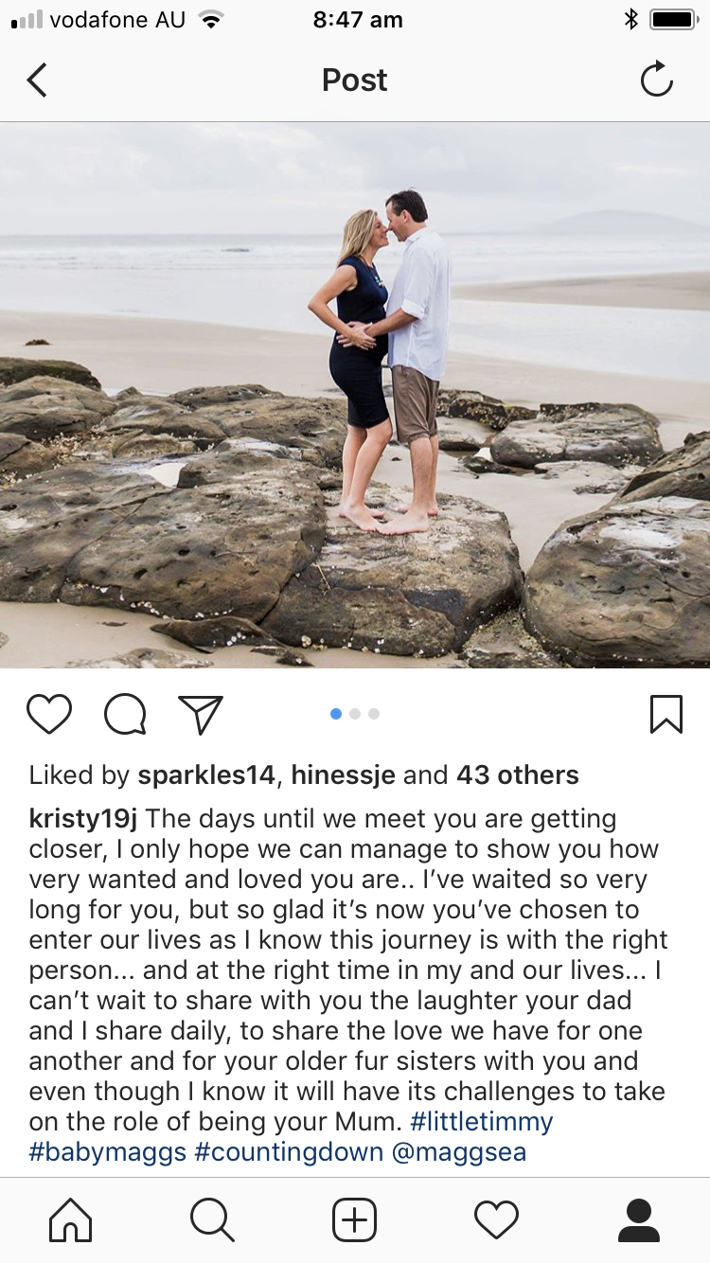
Task: Create new post with plus icon
Action: [355, 1219]
